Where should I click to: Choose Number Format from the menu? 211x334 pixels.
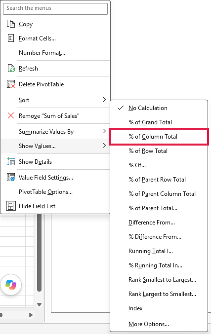click(42, 53)
